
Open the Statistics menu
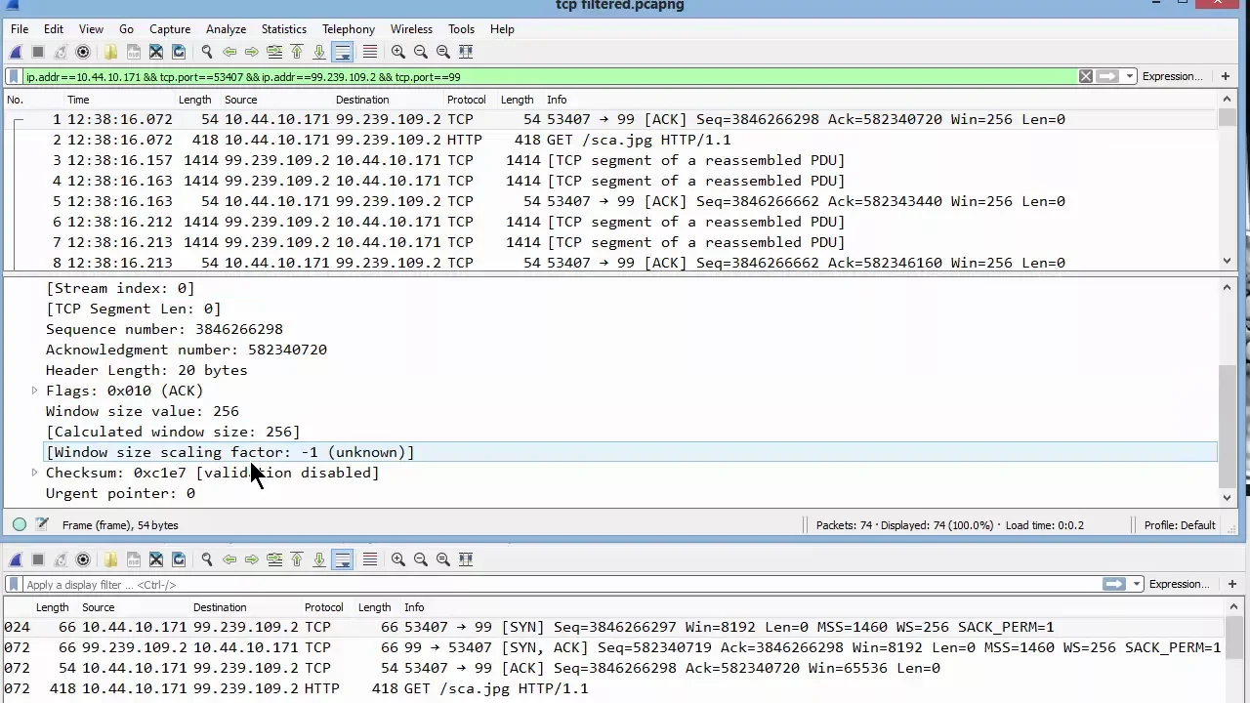coord(283,29)
